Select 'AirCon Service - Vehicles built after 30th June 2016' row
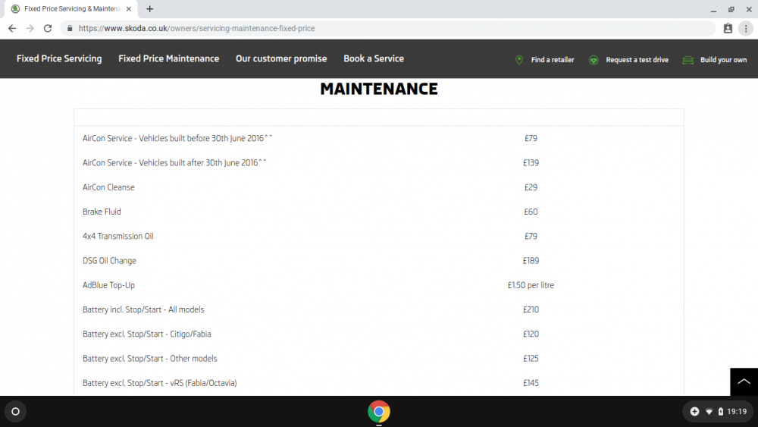 tap(174, 163)
